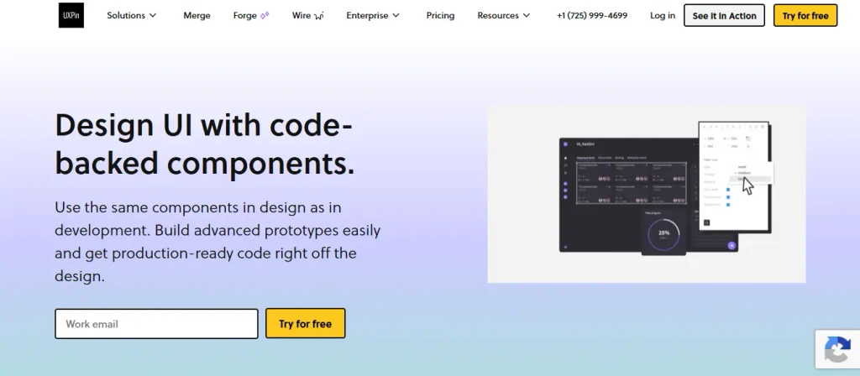
Task: Focus the Work email input field
Action: pyautogui.click(x=156, y=323)
